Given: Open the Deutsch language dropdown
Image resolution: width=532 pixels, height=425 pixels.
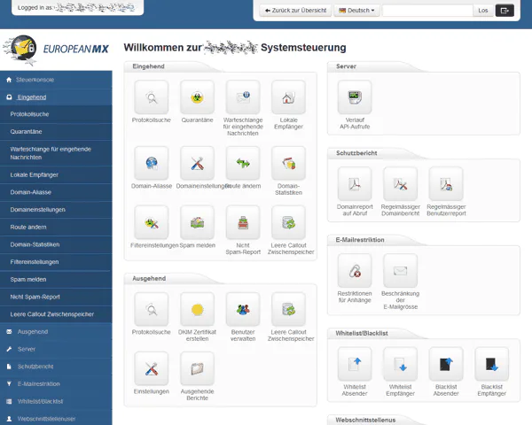Looking at the screenshot, I should point(356,11).
